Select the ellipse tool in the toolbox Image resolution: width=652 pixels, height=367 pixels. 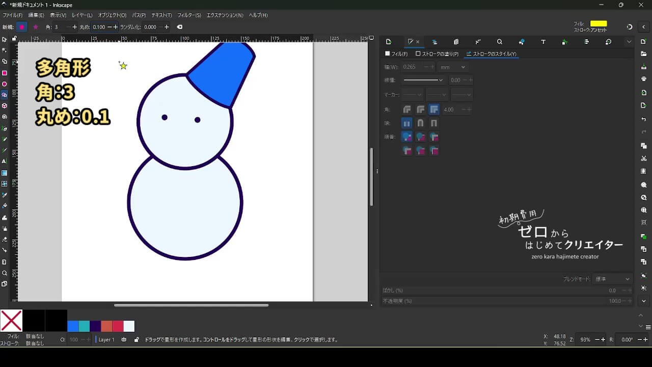click(5, 84)
